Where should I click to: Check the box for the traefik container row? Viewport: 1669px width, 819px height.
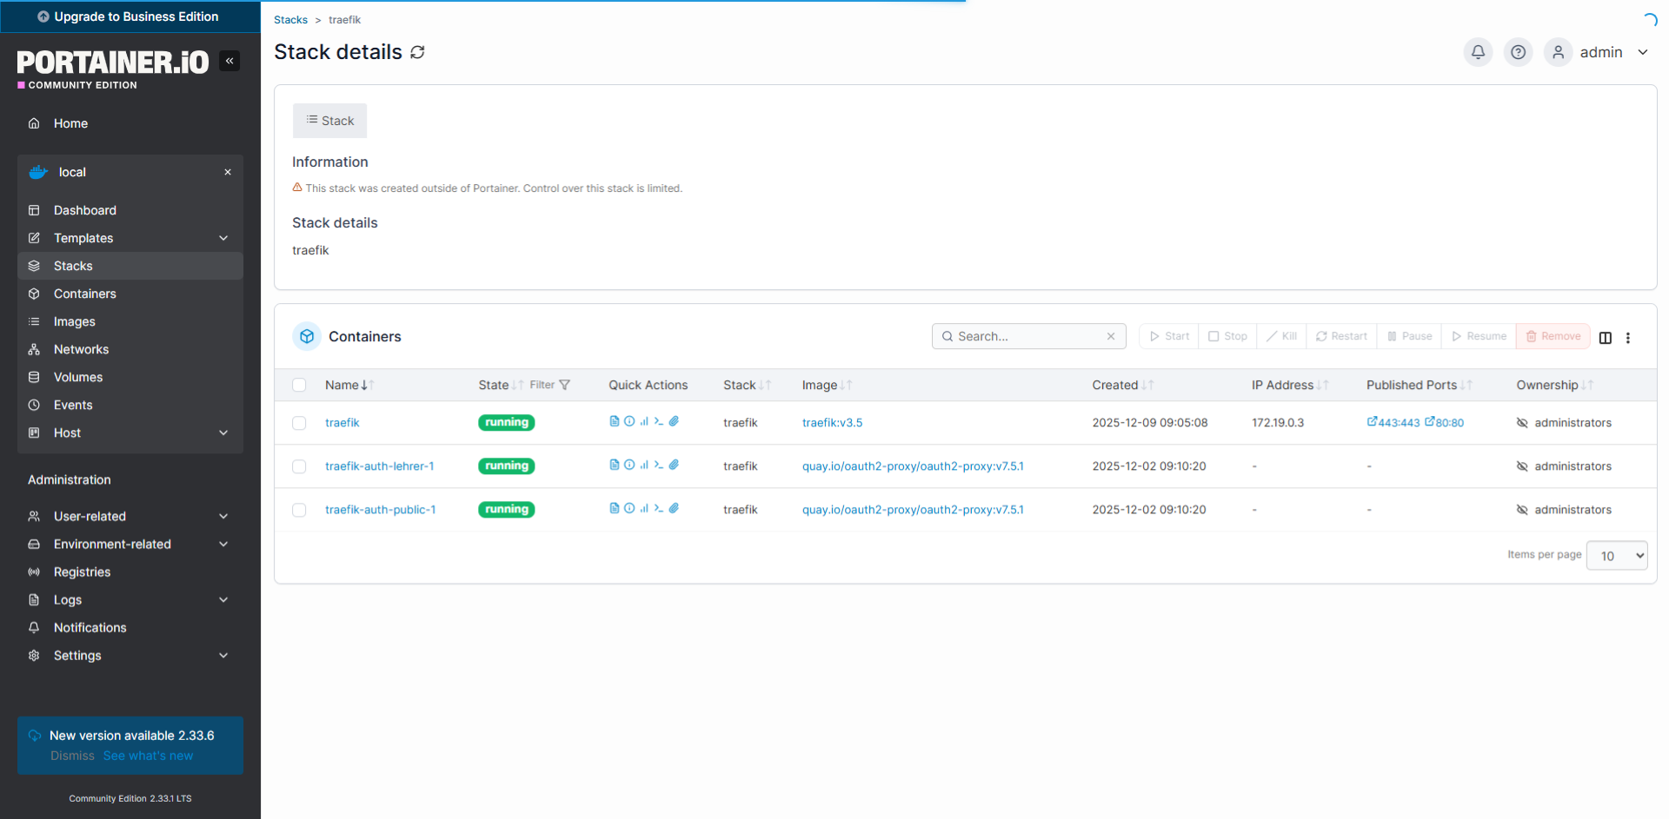[x=299, y=423]
